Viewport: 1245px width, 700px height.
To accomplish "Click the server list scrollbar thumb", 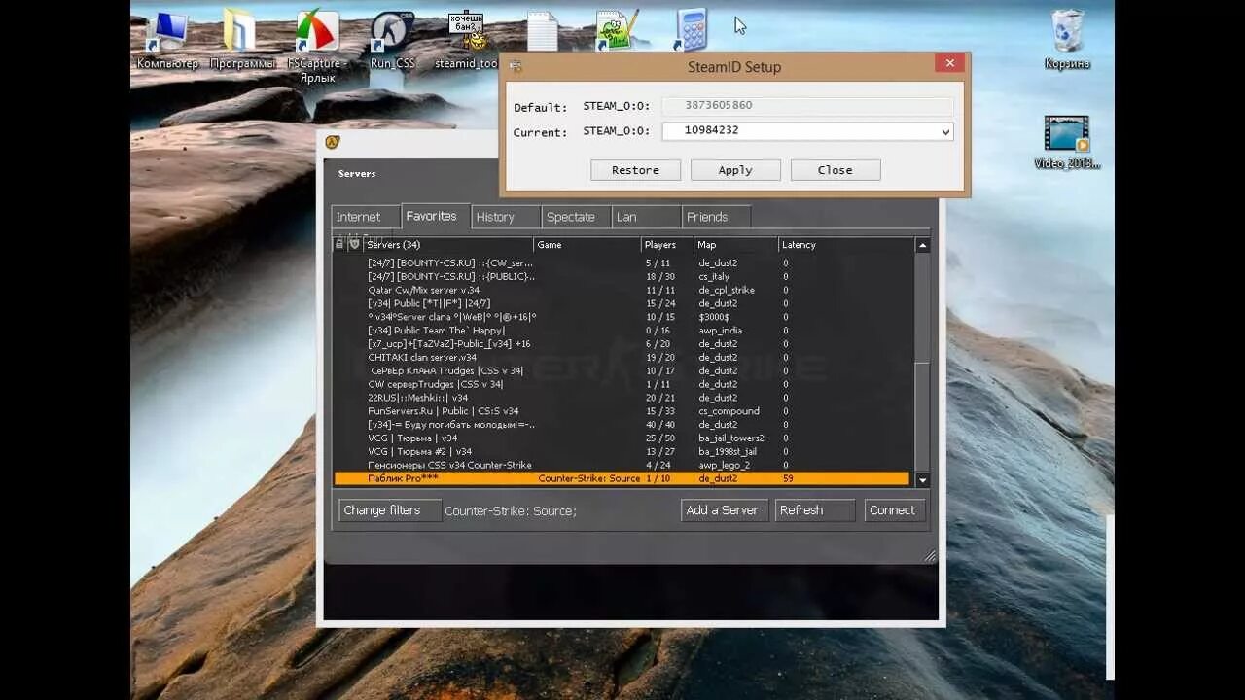I will pyautogui.click(x=922, y=418).
